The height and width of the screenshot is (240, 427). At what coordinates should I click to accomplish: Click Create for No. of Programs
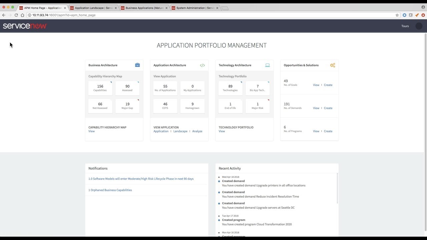pos(328,131)
